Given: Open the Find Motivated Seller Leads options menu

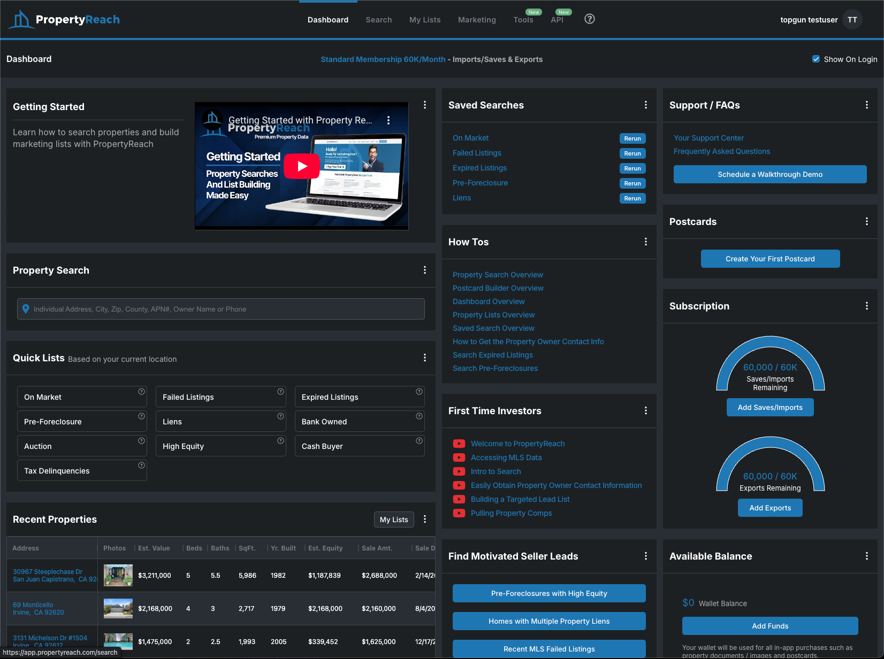Looking at the screenshot, I should click(x=646, y=556).
